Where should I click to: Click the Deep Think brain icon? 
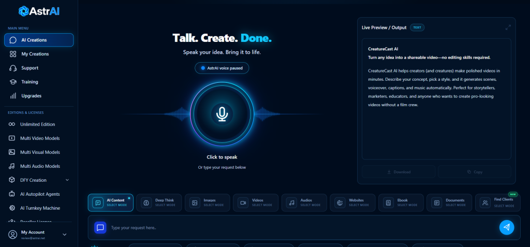[146, 202]
